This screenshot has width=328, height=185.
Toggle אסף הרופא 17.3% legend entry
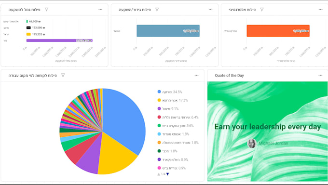[173, 100]
